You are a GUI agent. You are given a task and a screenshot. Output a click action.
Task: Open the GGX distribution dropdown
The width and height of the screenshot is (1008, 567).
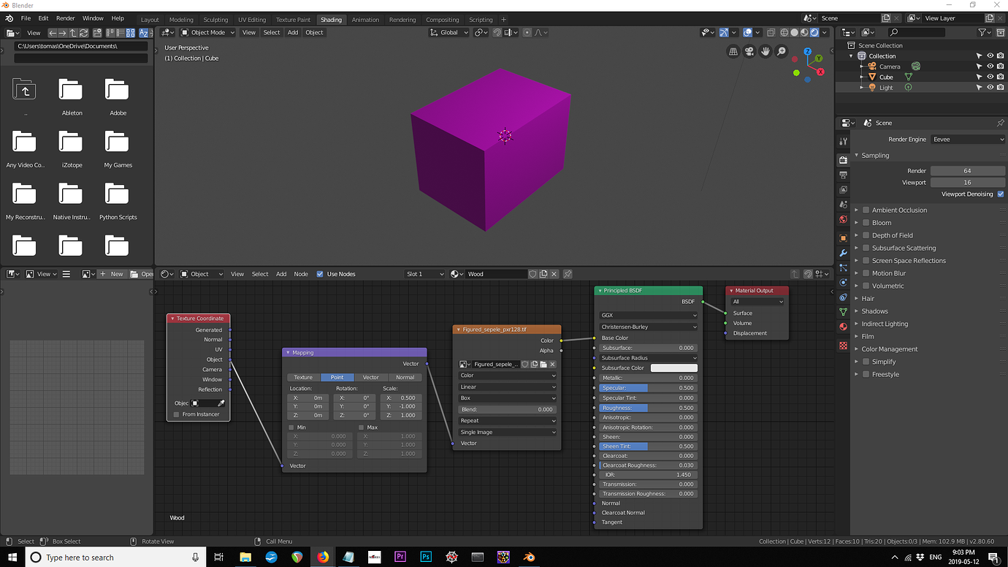point(649,316)
